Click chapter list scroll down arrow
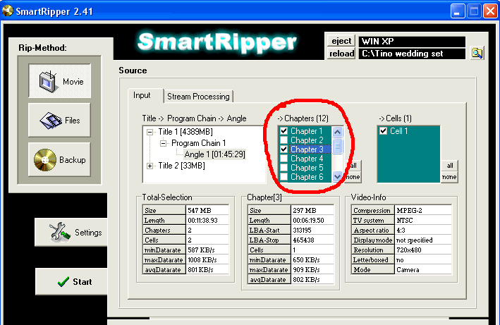 [x=337, y=176]
